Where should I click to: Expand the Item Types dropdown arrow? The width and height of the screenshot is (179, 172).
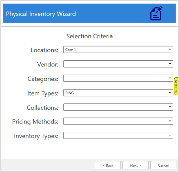click(x=170, y=93)
